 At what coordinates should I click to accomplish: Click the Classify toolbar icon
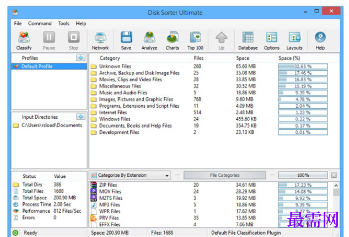pyautogui.click(x=24, y=40)
